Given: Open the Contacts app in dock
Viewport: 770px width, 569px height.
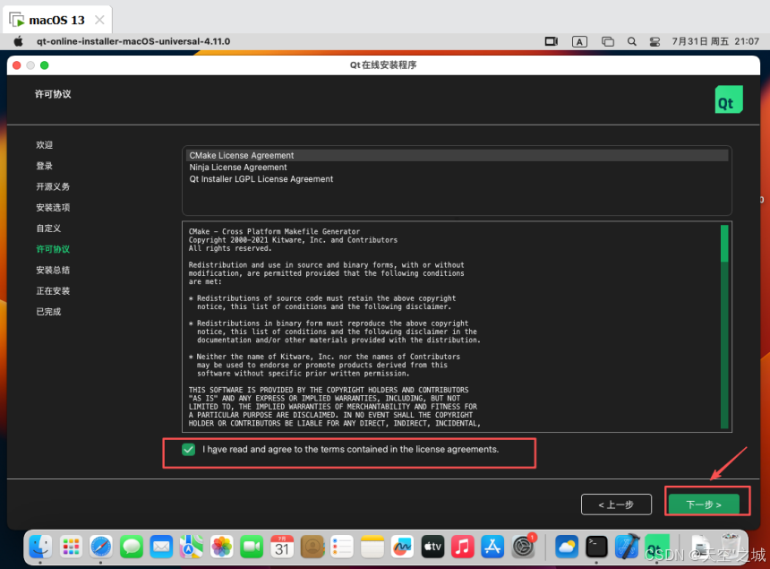Looking at the screenshot, I should pos(312,547).
